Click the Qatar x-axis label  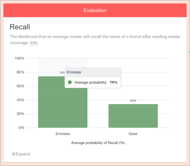[x=133, y=134]
